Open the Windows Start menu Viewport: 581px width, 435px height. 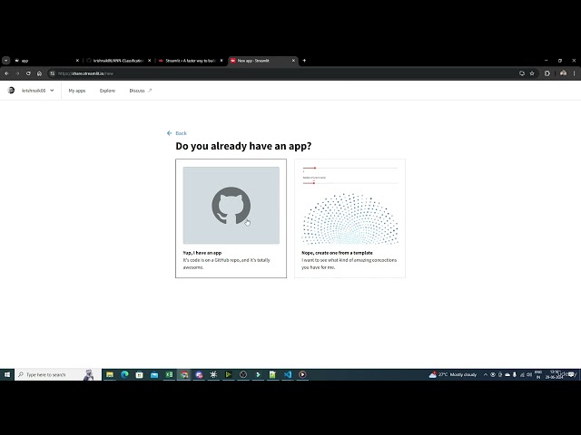(x=7, y=374)
